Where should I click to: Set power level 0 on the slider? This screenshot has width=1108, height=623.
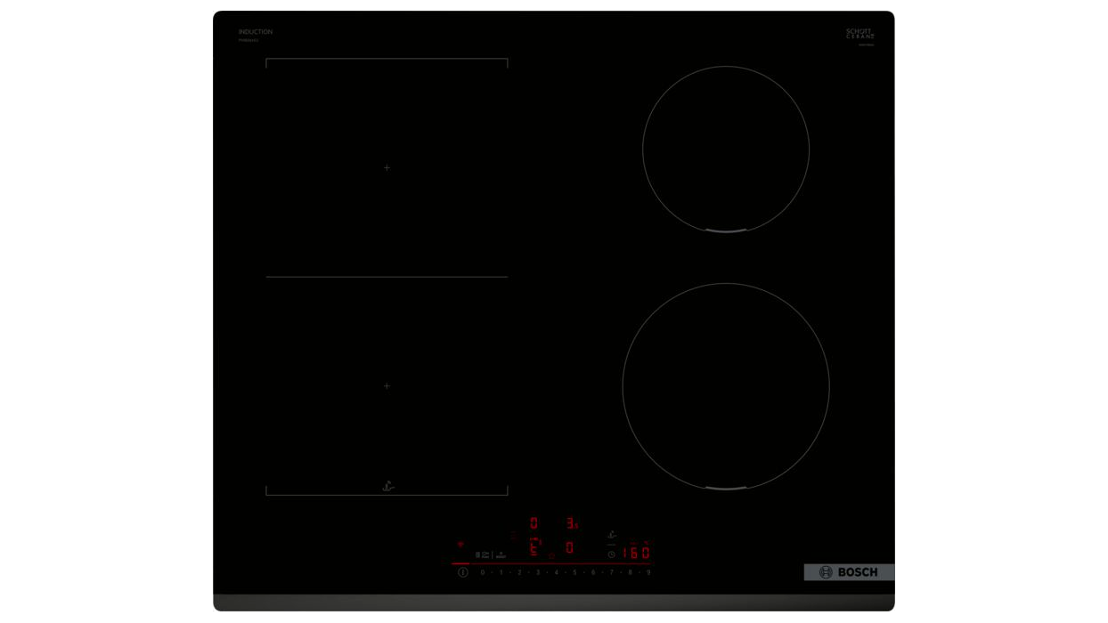[483, 572]
